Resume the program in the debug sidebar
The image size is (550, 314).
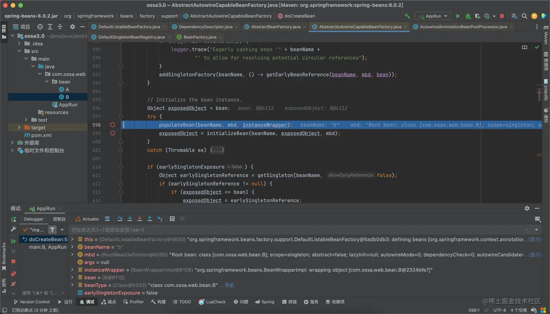(x=13, y=241)
